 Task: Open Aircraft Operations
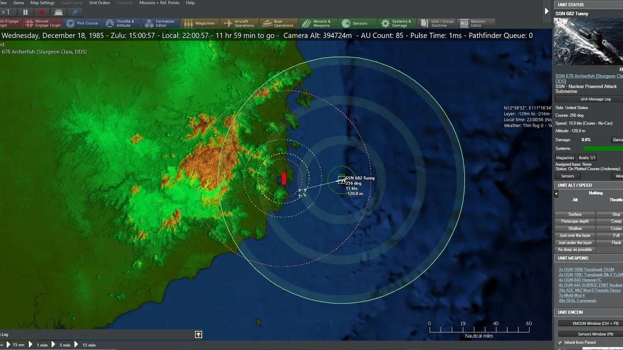pos(239,23)
